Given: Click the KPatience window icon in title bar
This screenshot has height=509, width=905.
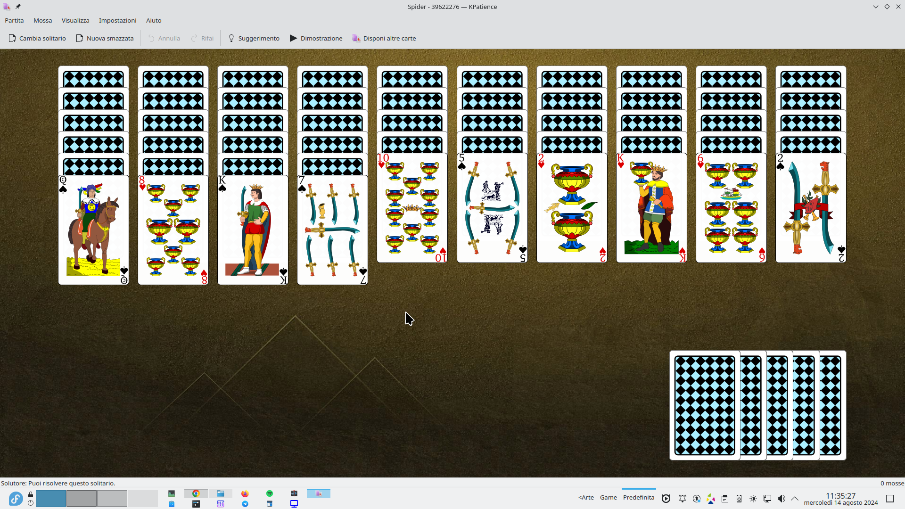Looking at the screenshot, I should (x=7, y=7).
